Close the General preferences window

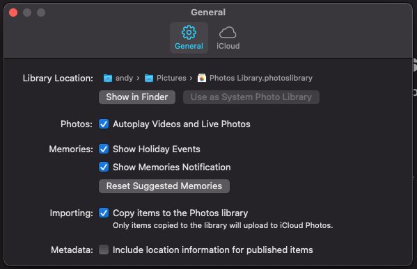click(x=13, y=13)
